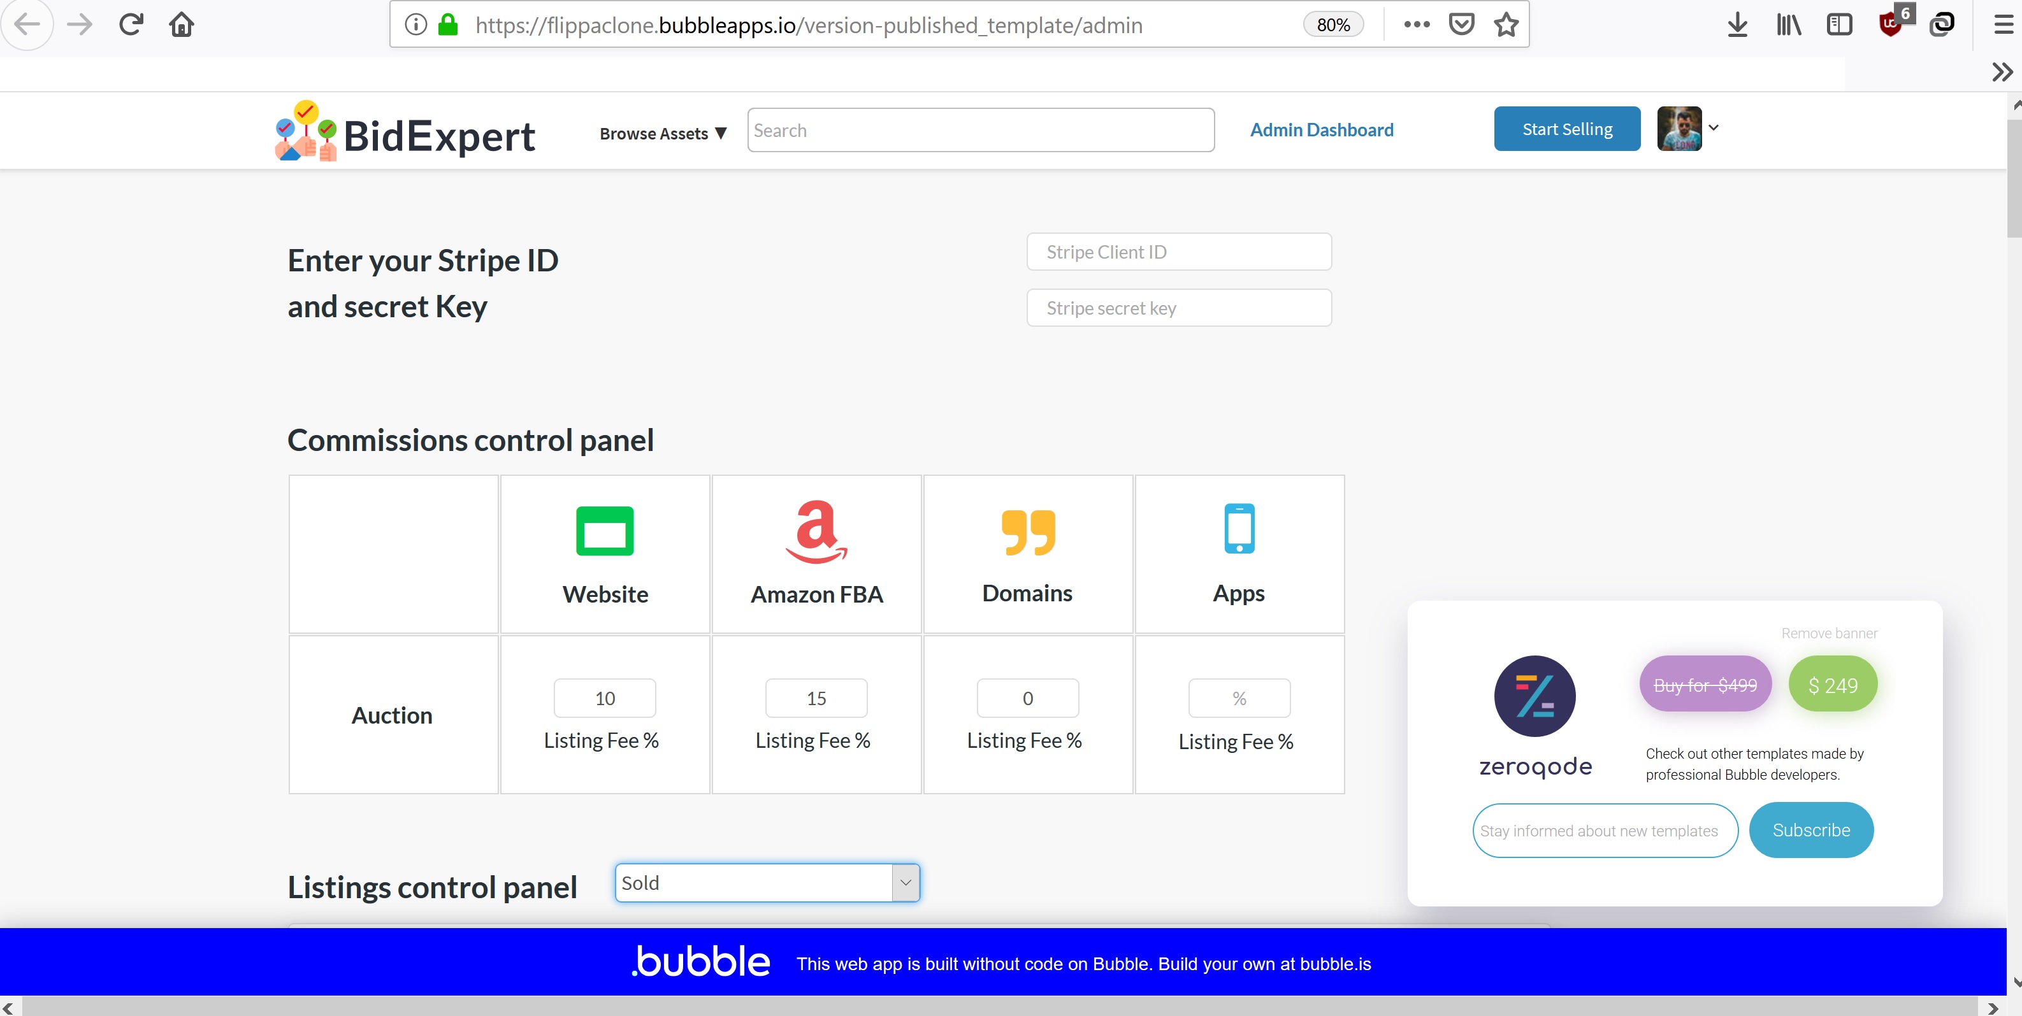Click the blue Apps phone icon

pyautogui.click(x=1239, y=528)
